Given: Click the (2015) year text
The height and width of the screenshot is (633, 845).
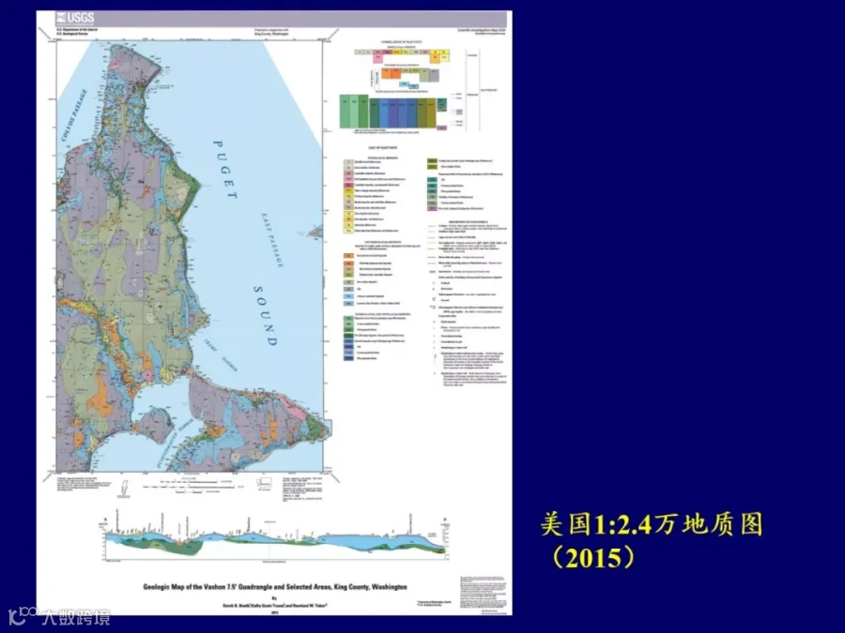Looking at the screenshot, I should click(x=593, y=558).
